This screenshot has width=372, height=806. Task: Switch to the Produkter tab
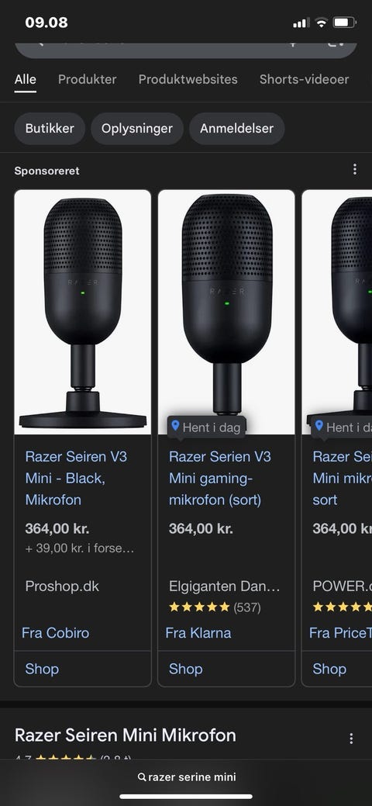click(88, 79)
